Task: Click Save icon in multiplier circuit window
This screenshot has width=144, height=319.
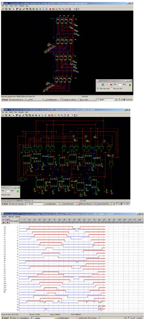Action: click(x=6, y=115)
